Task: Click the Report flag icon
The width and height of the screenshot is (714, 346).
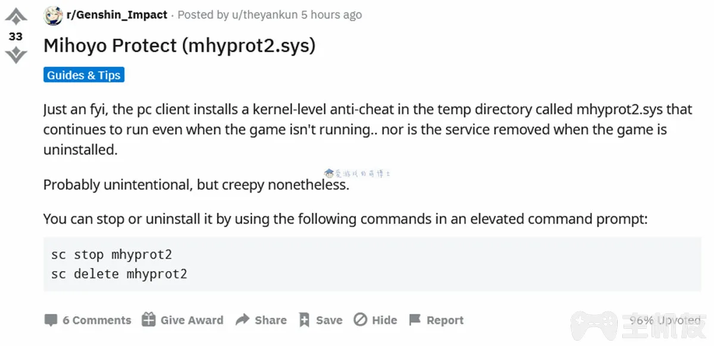Action: tap(415, 320)
